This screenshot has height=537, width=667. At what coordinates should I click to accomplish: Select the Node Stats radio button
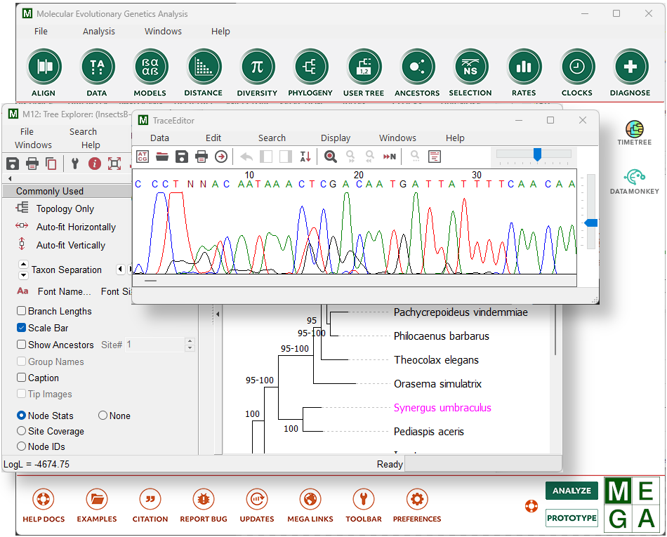pyautogui.click(x=21, y=416)
